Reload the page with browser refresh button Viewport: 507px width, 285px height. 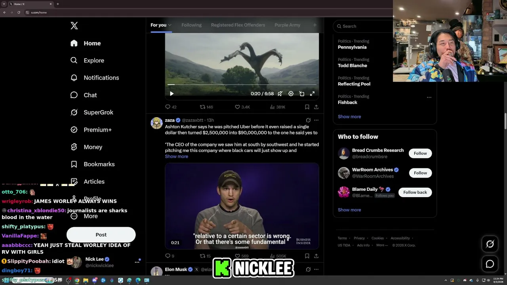[19, 13]
